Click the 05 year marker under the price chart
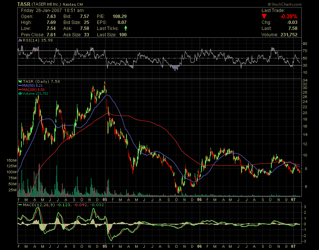 click(x=105, y=200)
